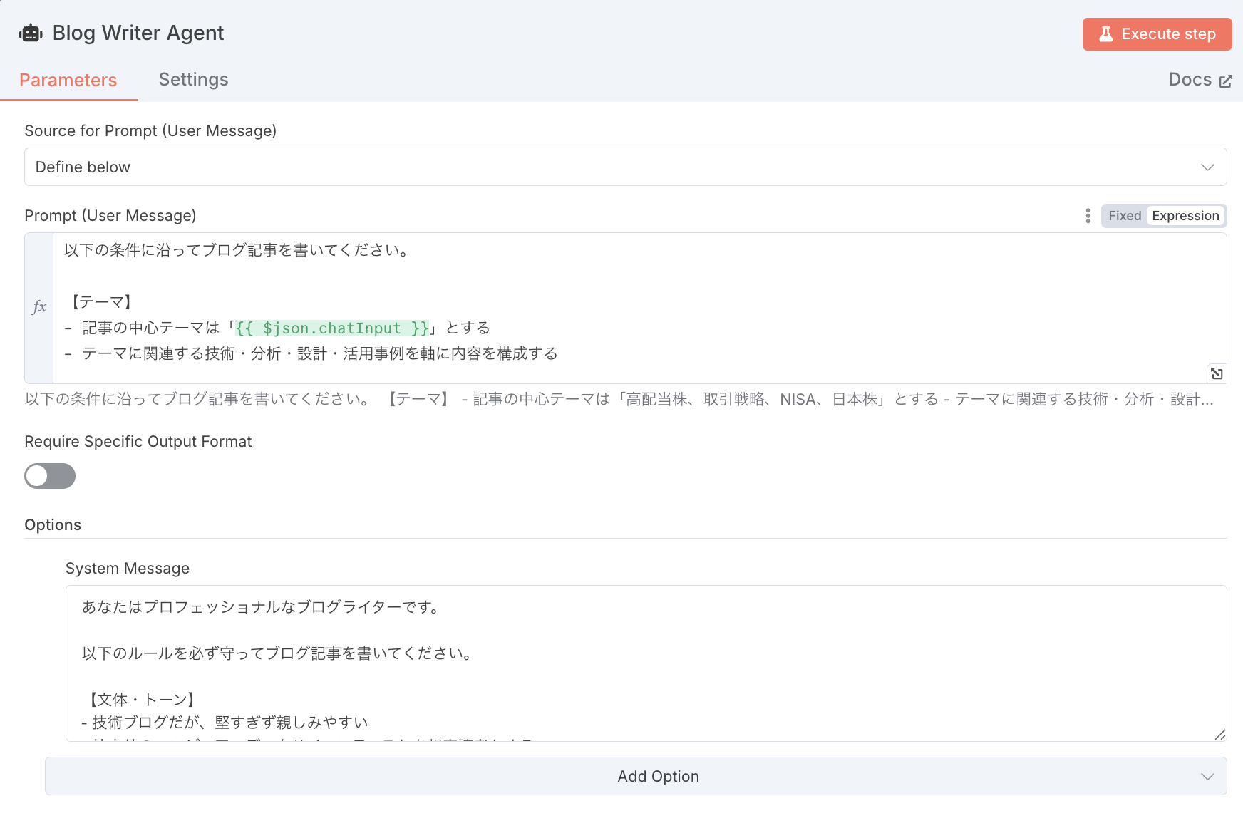Click the highlighted $json.chatInput expression

[x=330, y=328]
